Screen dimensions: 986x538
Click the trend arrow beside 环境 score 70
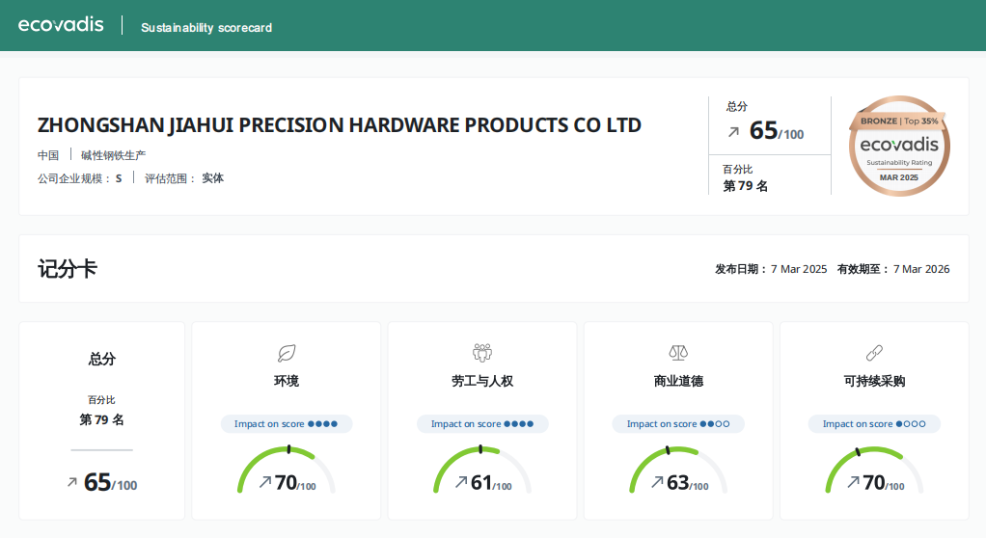(x=264, y=482)
